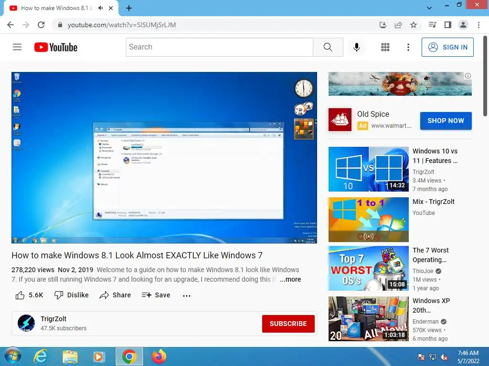Click the SIGN IN button

coord(447,47)
